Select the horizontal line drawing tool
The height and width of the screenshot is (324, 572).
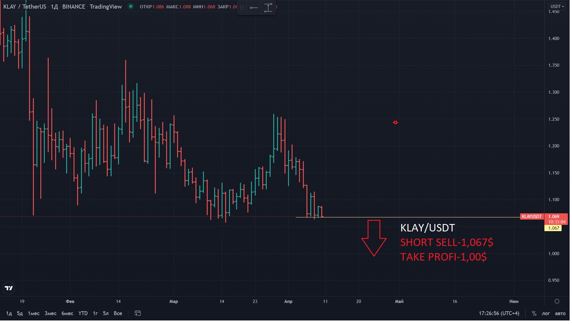point(254,8)
